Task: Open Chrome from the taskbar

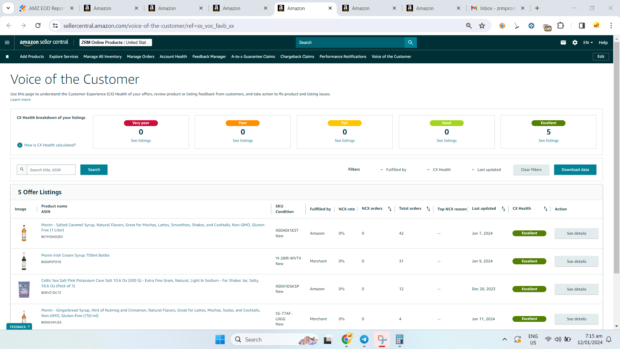Action: (x=346, y=339)
